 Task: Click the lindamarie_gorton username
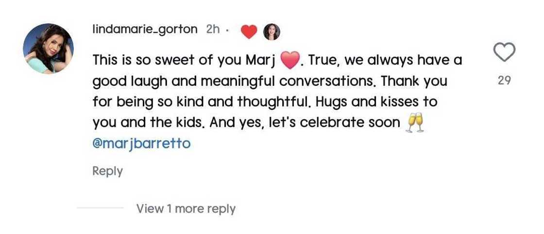point(145,30)
